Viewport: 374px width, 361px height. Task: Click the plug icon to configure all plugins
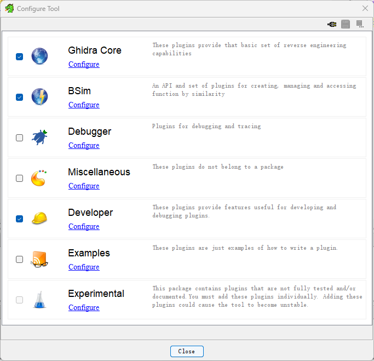tap(332, 24)
